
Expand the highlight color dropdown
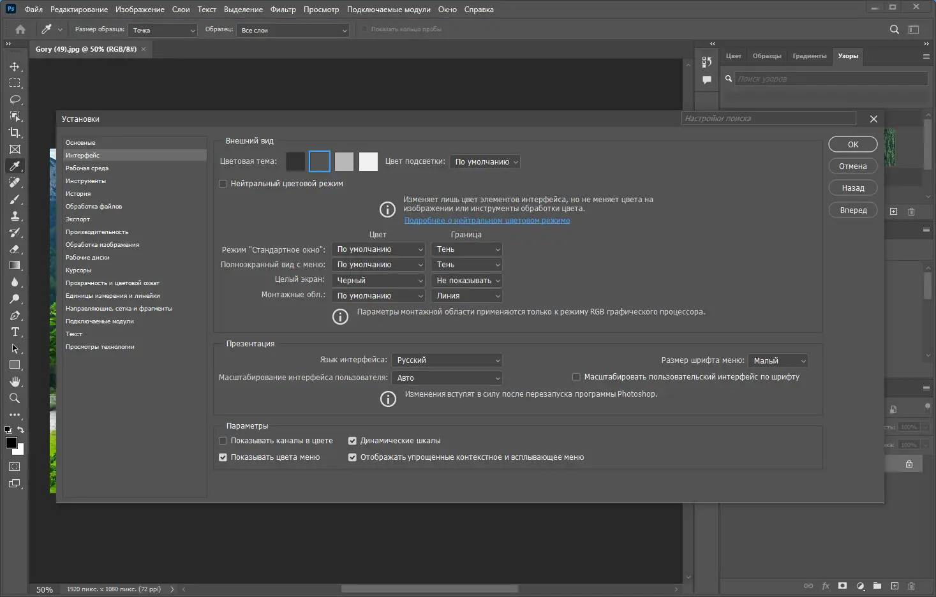click(x=485, y=162)
